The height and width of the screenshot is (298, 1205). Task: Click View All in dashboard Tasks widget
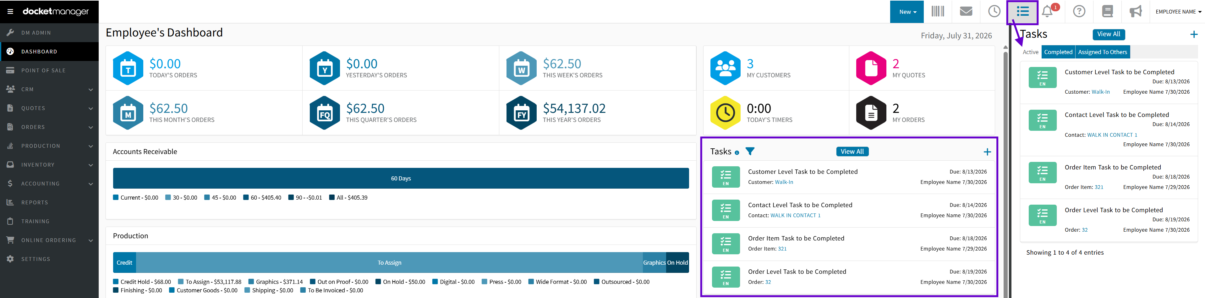[x=852, y=152]
